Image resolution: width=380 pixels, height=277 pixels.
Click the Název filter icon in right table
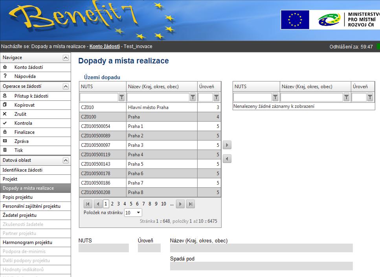[347, 97]
